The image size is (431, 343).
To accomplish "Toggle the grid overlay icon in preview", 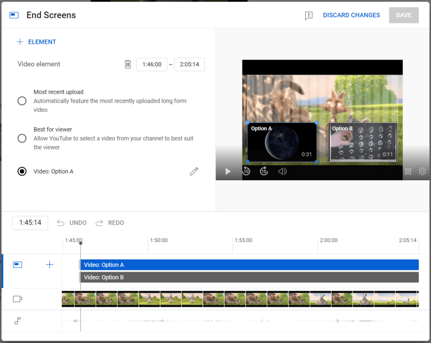I will (408, 171).
